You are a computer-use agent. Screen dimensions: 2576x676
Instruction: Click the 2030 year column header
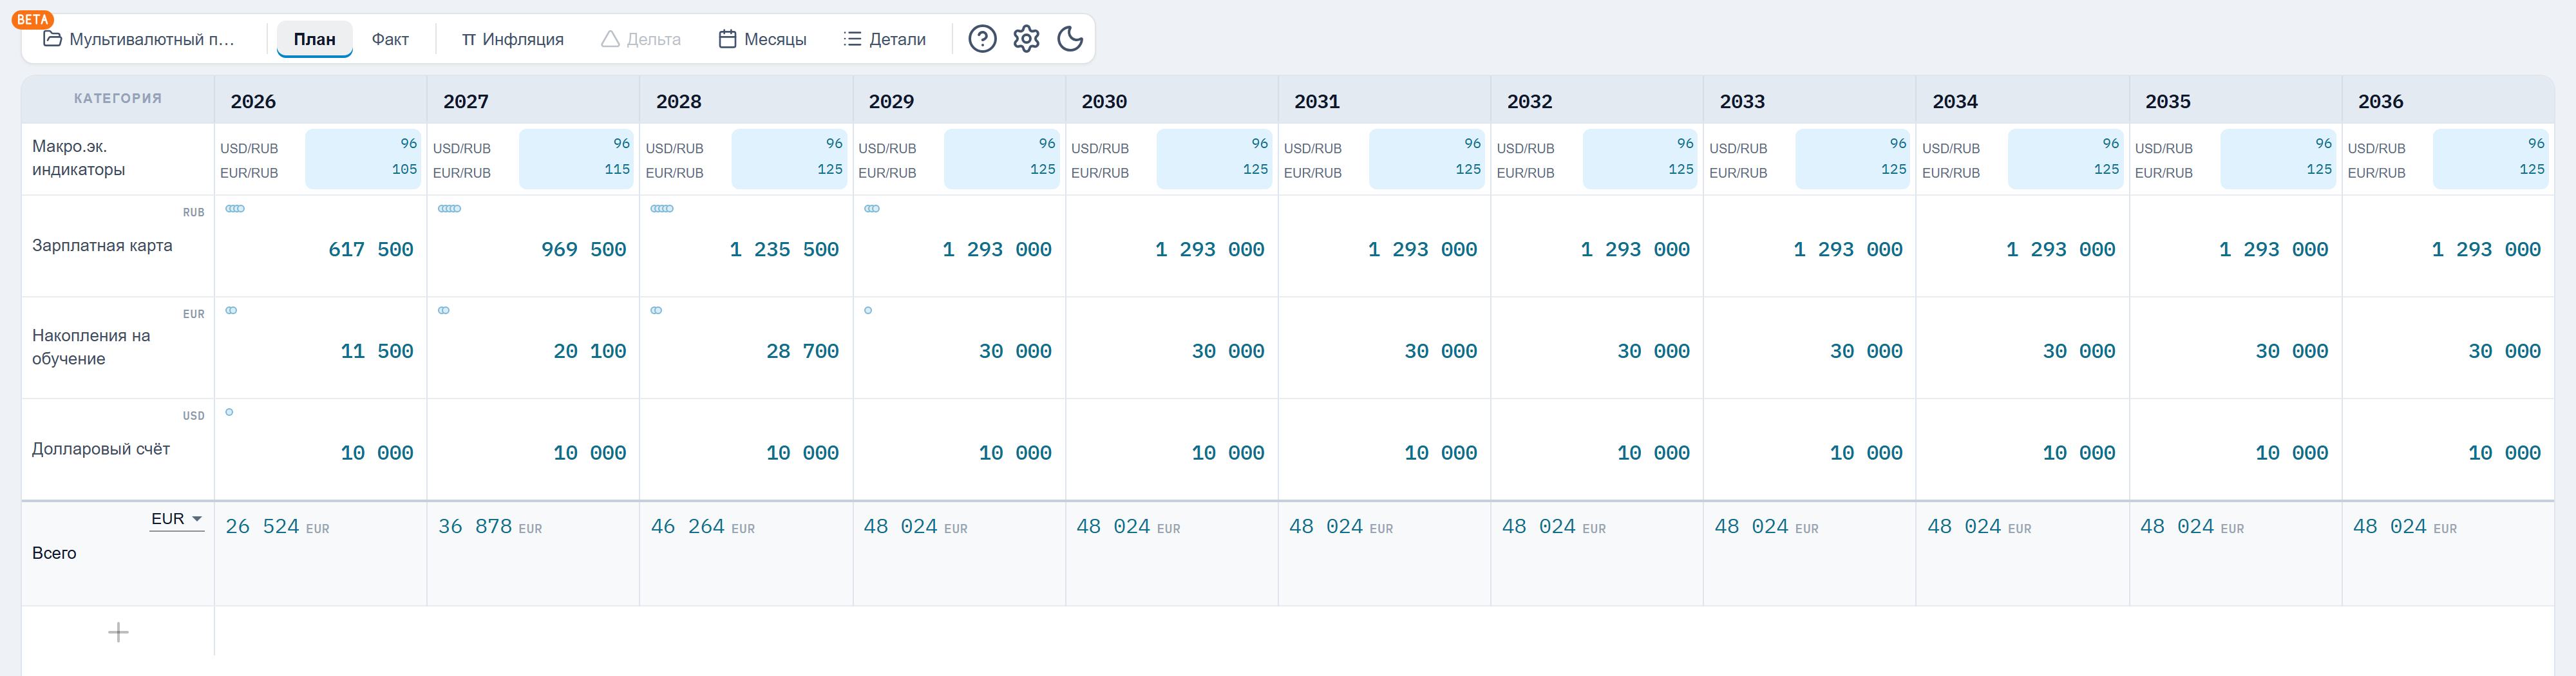click(1171, 101)
